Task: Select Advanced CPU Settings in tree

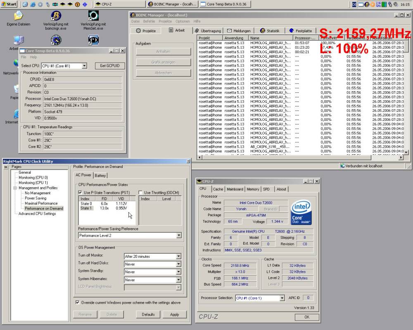Action: click(x=37, y=213)
